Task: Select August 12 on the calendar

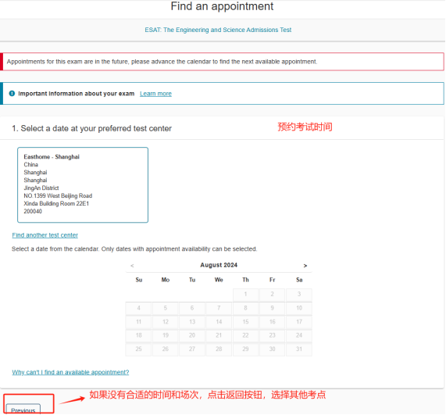Action: point(166,322)
